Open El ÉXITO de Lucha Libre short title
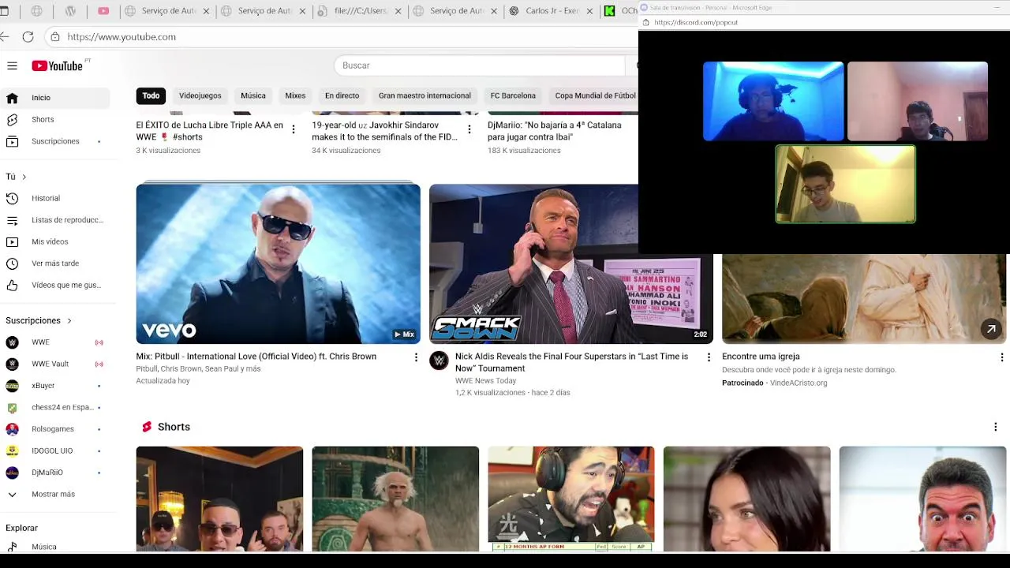The image size is (1010, 568). [x=210, y=131]
